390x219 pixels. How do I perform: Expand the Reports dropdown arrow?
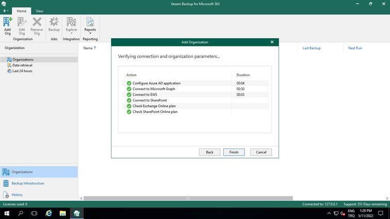(x=90, y=33)
